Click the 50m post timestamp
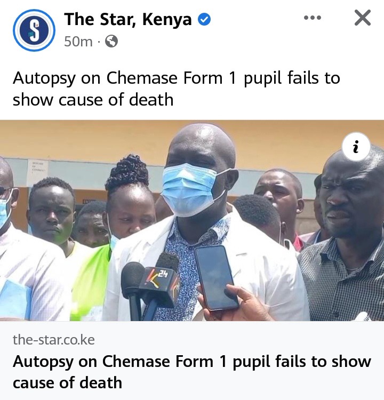 point(78,42)
